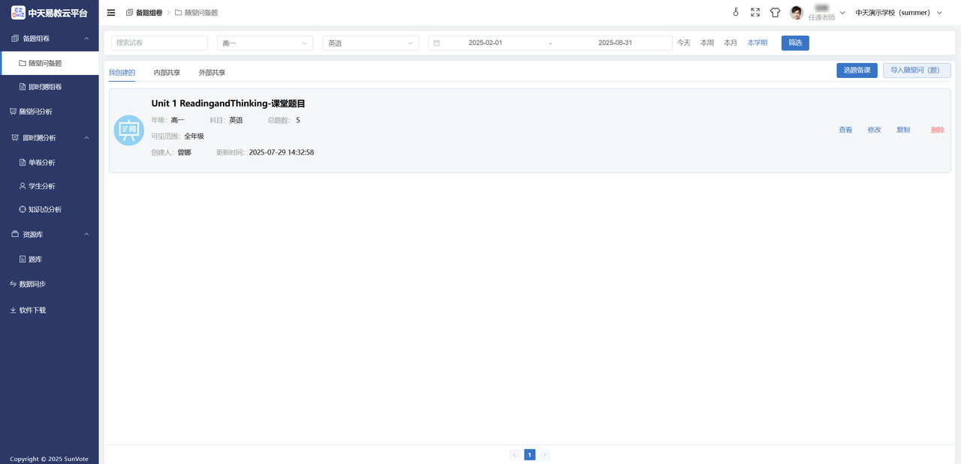This screenshot has width=961, height=464.
Task: Click the red 删除 link
Action: coord(937,130)
